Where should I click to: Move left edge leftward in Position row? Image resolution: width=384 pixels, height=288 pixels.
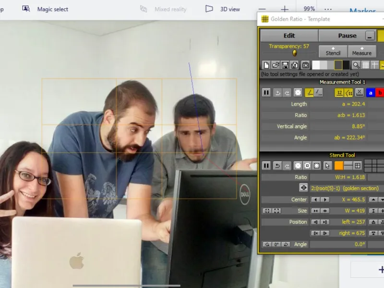(316, 222)
